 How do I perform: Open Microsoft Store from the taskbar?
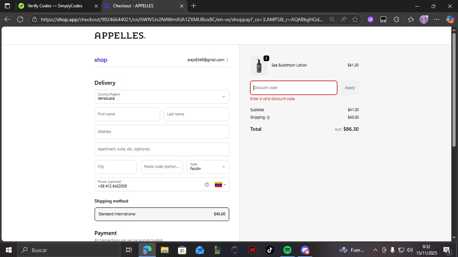[182, 250]
